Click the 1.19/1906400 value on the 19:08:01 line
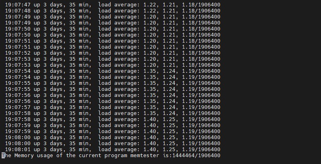The width and height of the screenshot is (321, 164). (x=201, y=150)
